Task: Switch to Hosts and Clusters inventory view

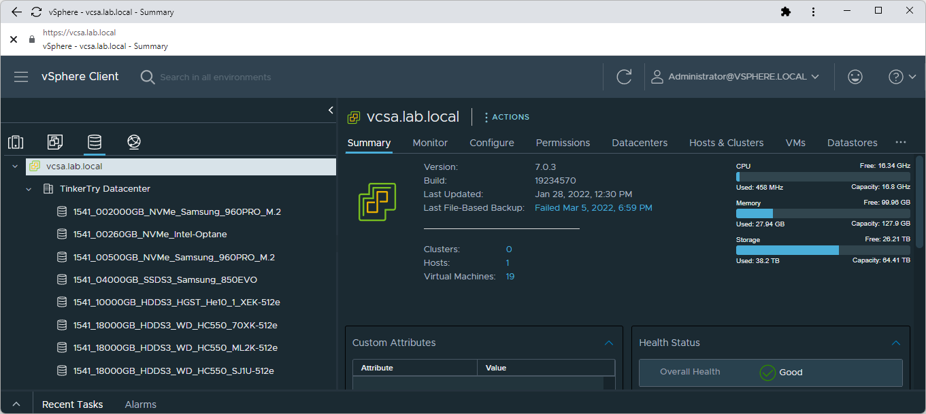Action: pyautogui.click(x=16, y=142)
